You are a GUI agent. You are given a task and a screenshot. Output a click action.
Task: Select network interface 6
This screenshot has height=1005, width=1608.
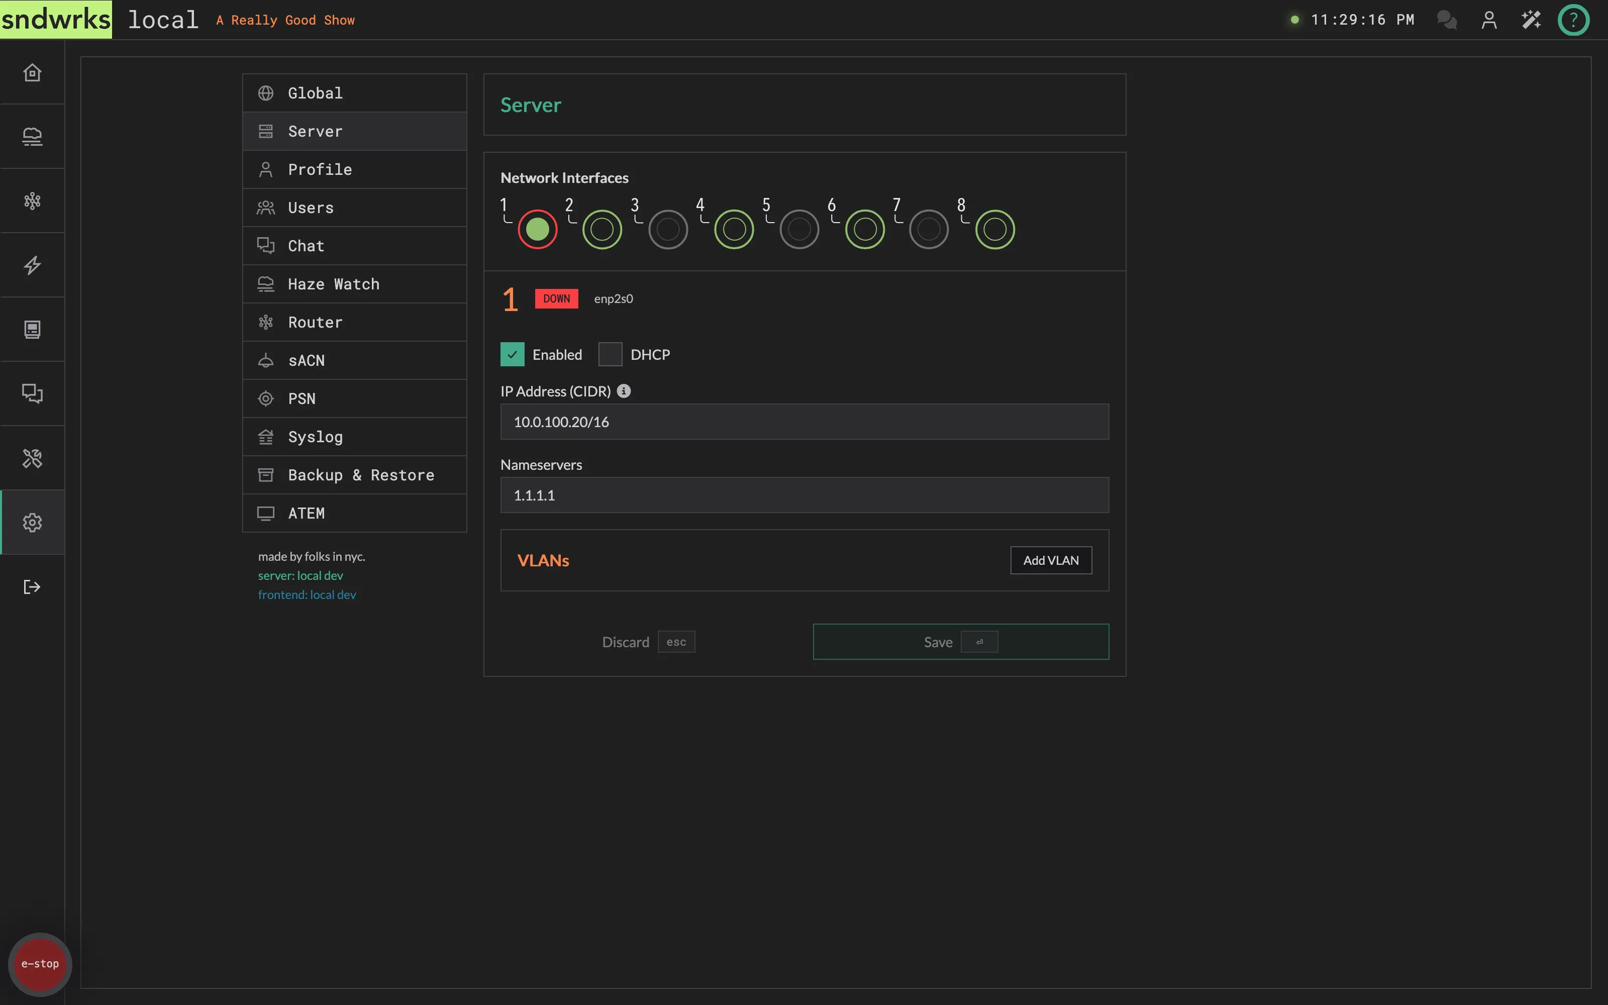click(864, 229)
